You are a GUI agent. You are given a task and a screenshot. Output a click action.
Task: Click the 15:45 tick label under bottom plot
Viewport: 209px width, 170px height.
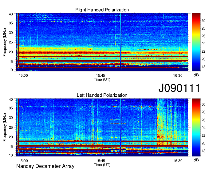point(101,161)
